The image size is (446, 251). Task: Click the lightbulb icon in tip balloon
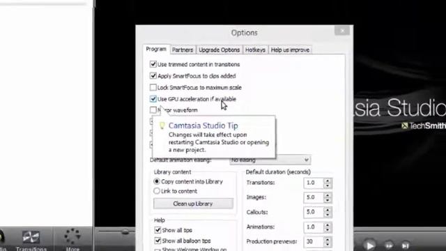tap(162, 125)
